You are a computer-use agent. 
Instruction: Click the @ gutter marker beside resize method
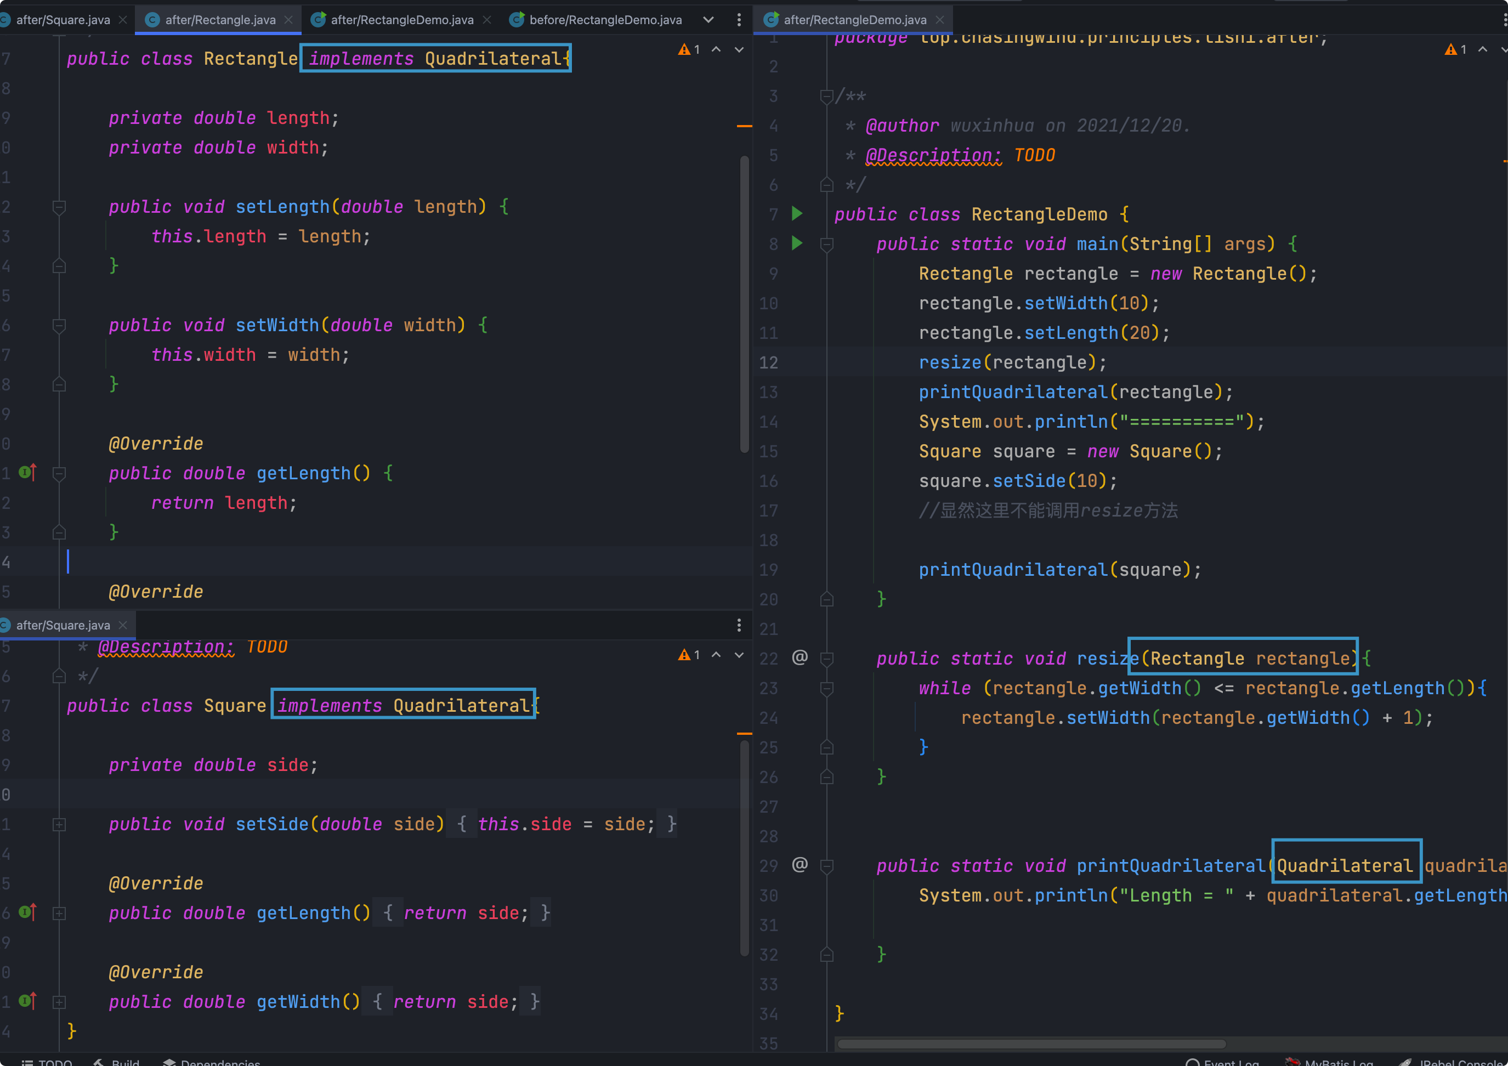point(800,657)
